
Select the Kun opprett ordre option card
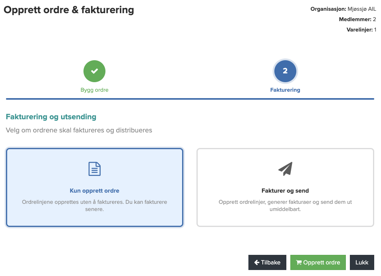95,187
